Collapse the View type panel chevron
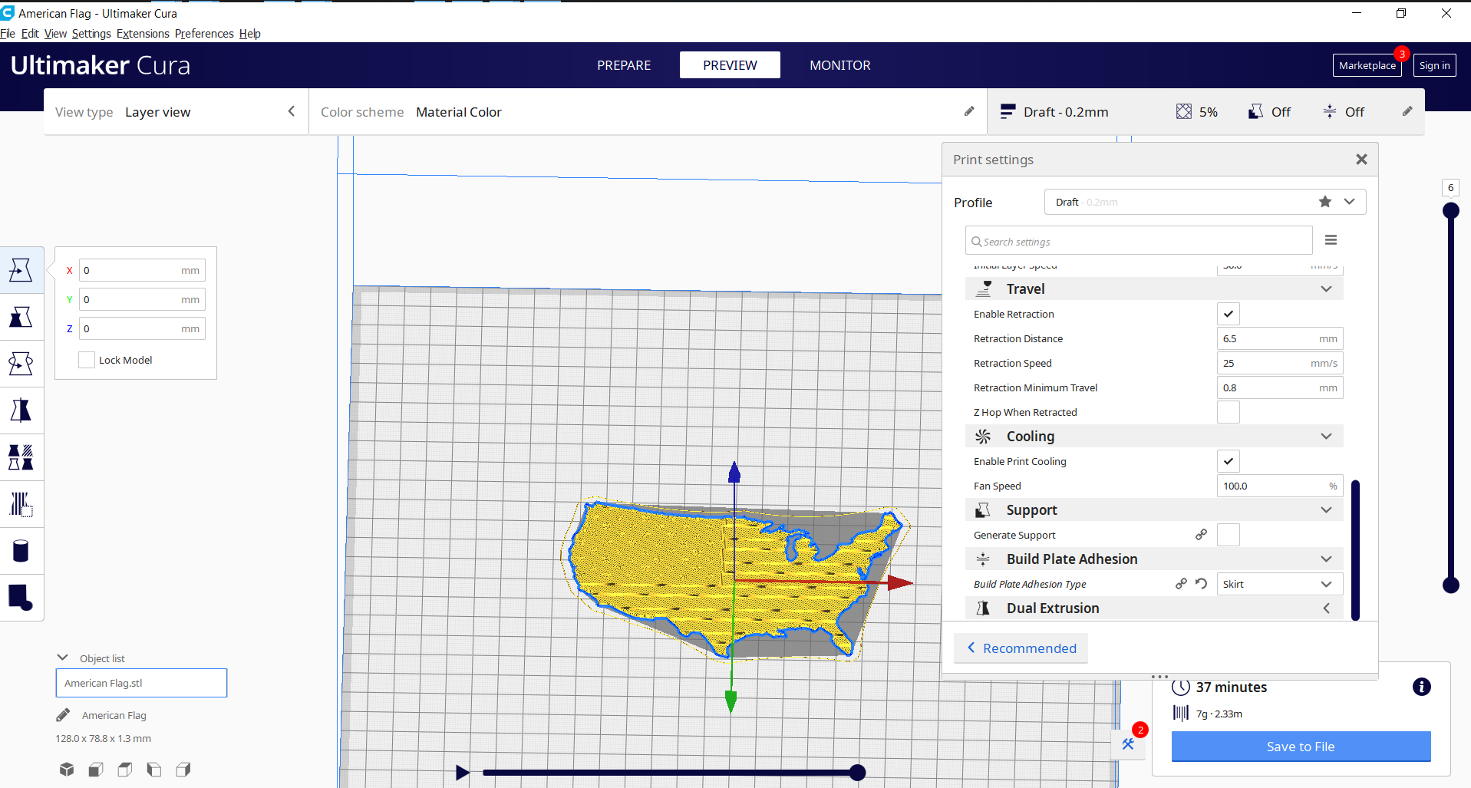This screenshot has height=788, width=1471. coord(292,111)
